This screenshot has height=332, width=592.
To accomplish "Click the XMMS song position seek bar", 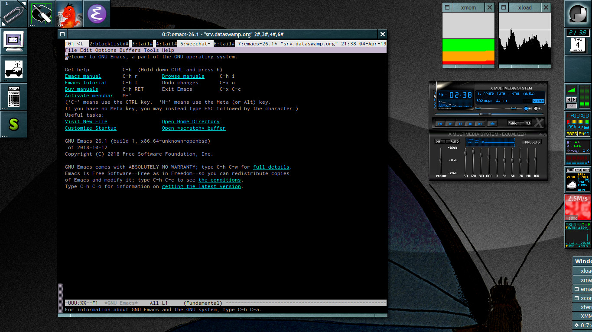I will coord(489,114).
